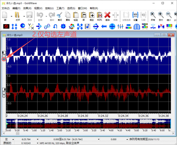Click the scrollbar left arrow
Image resolution: width=177 pixels, height=145 pixels.
(4, 134)
